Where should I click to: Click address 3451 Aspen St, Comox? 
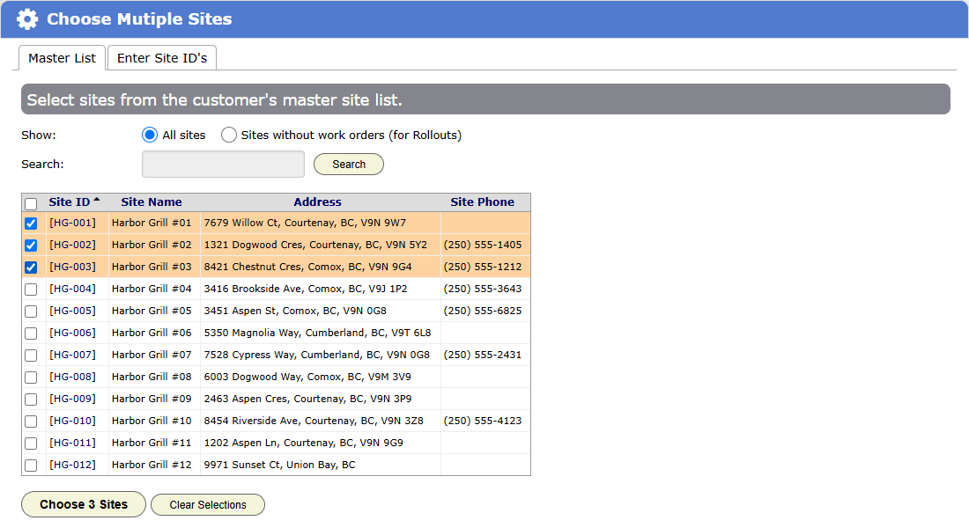point(295,311)
